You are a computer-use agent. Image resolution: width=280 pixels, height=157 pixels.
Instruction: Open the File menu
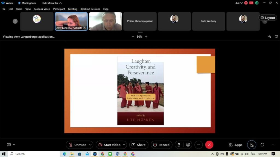(3, 9)
